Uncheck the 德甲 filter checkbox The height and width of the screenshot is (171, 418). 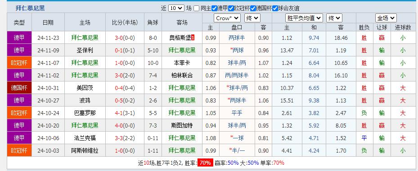point(214,9)
